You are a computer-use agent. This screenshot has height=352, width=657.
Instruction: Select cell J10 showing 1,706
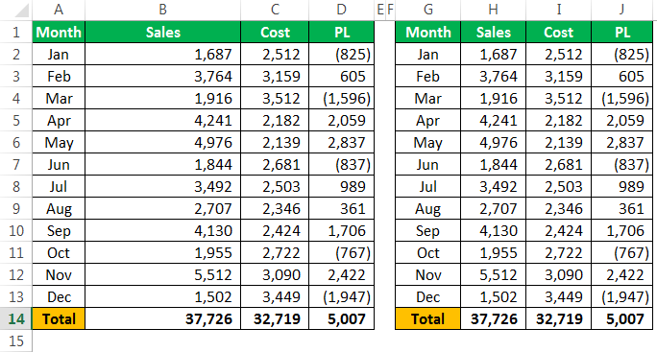tap(622, 230)
